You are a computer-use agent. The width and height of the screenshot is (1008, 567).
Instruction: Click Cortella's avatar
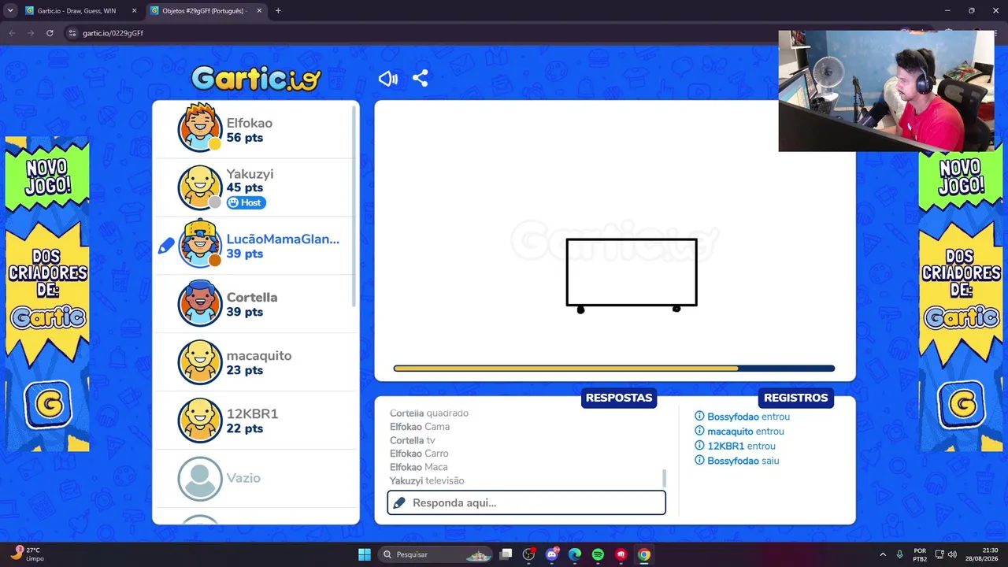(200, 302)
